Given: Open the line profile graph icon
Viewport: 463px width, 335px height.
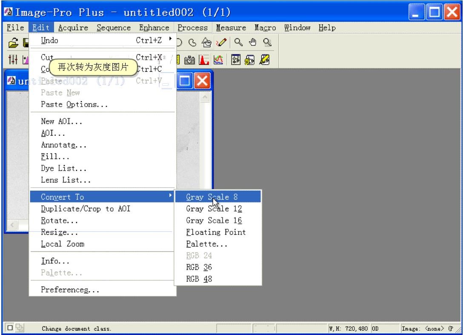Looking at the screenshot, I should click(x=218, y=60).
